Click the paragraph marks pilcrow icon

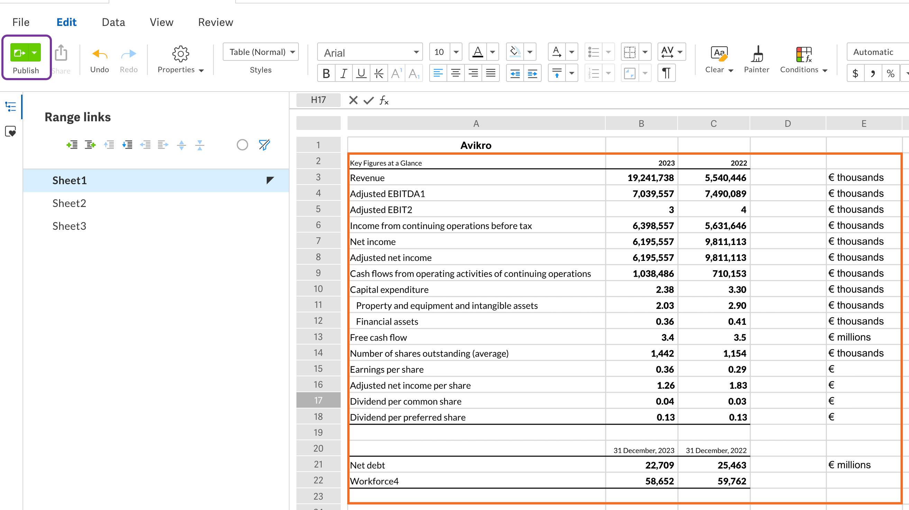point(667,73)
